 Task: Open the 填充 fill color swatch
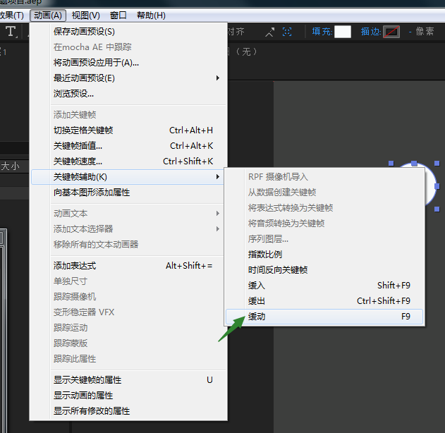343,32
